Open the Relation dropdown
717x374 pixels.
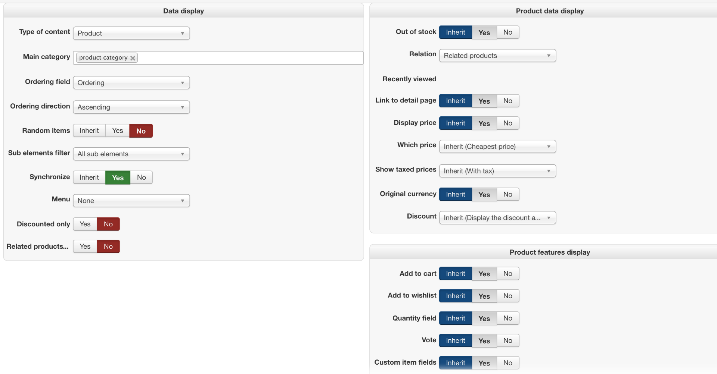(x=497, y=56)
